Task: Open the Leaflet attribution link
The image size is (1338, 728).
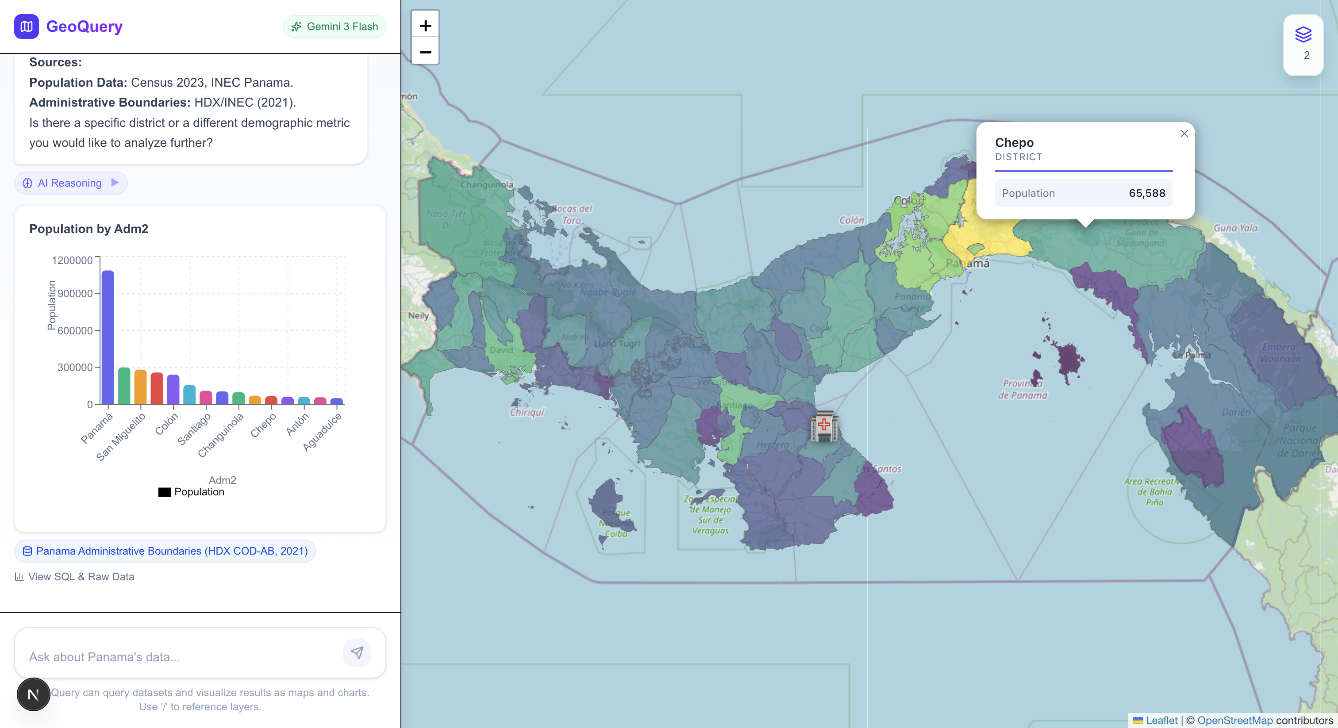Action: tap(1161, 720)
